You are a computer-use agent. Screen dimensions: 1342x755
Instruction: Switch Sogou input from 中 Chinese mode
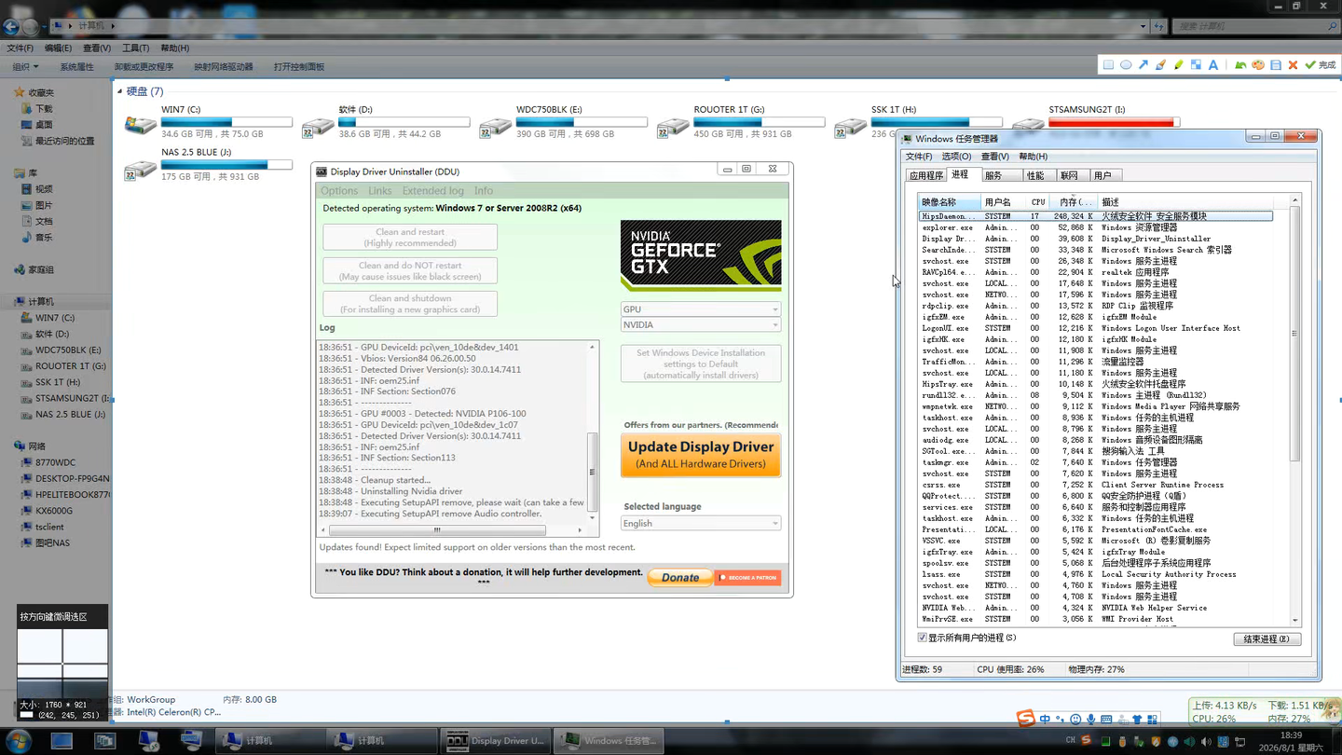[x=1045, y=720]
